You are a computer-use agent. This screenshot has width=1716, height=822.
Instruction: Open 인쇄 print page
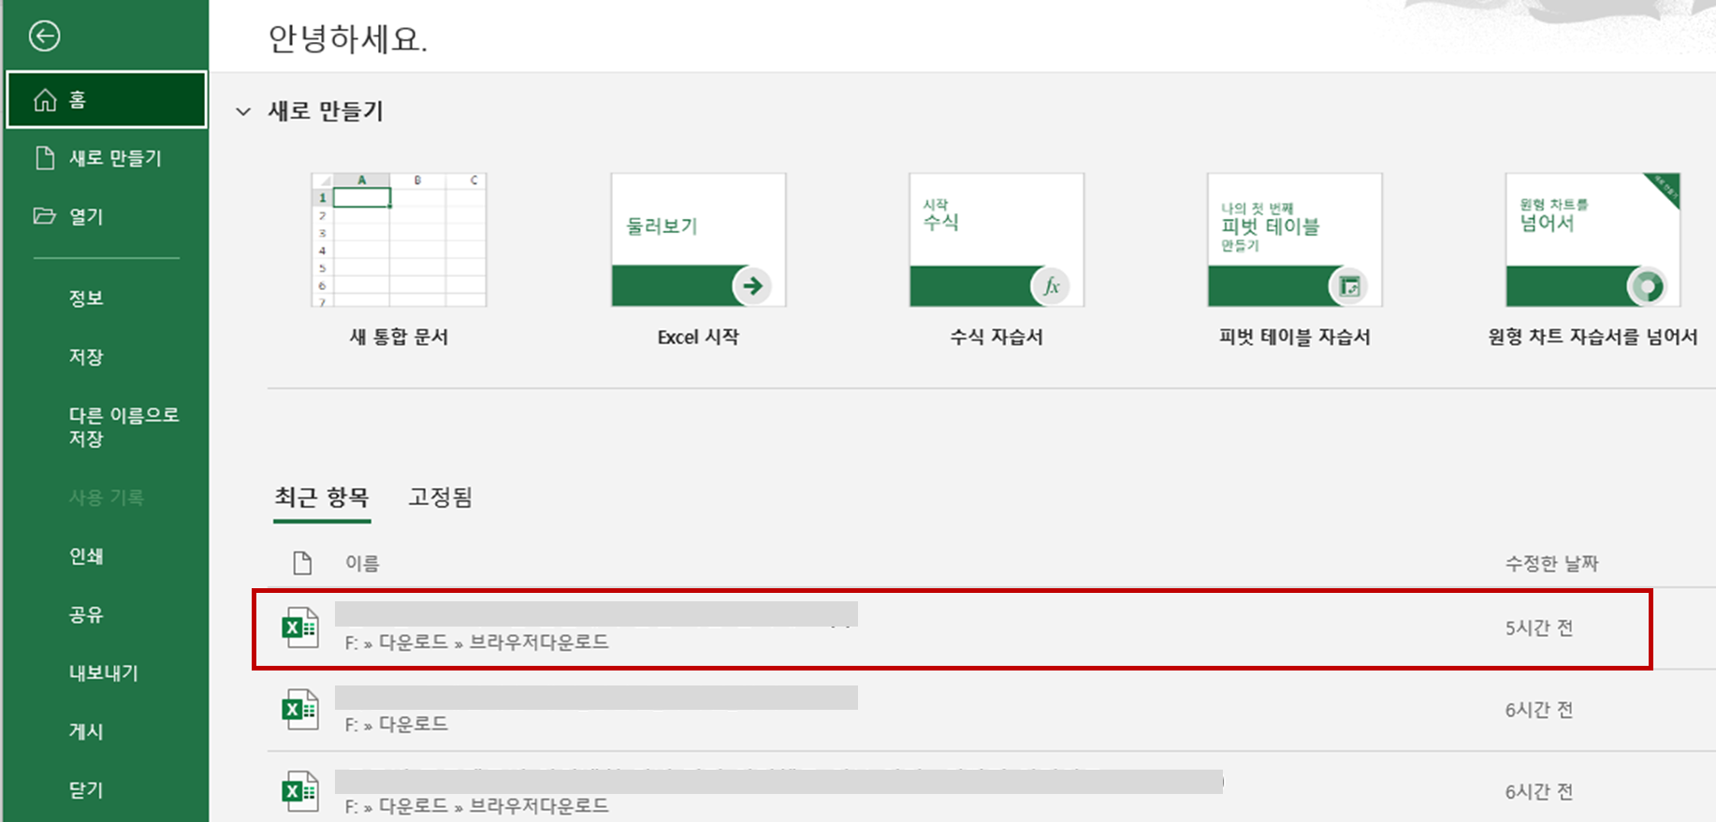click(86, 556)
